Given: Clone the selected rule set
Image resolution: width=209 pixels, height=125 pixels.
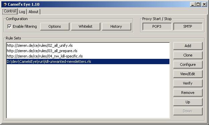Looking at the screenshot, I should [188, 55].
